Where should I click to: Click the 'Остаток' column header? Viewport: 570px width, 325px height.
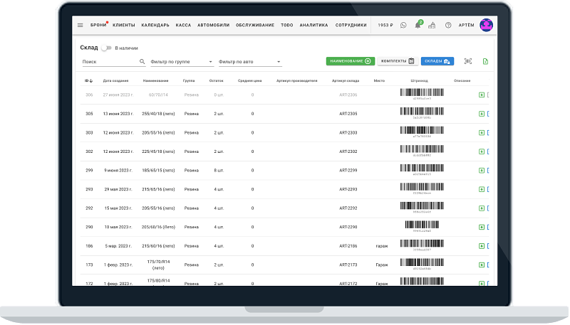tap(217, 80)
